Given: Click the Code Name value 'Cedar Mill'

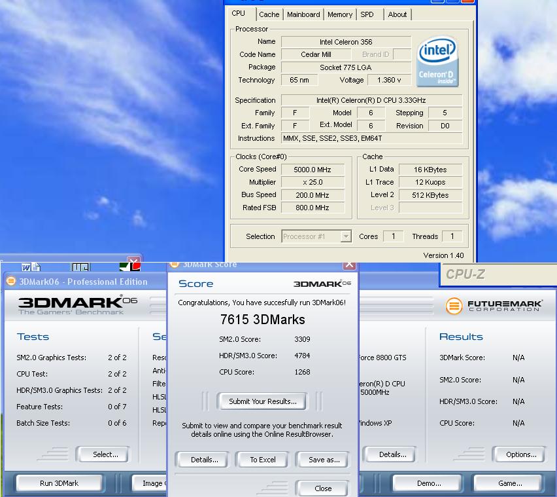Looking at the screenshot, I should (316, 54).
